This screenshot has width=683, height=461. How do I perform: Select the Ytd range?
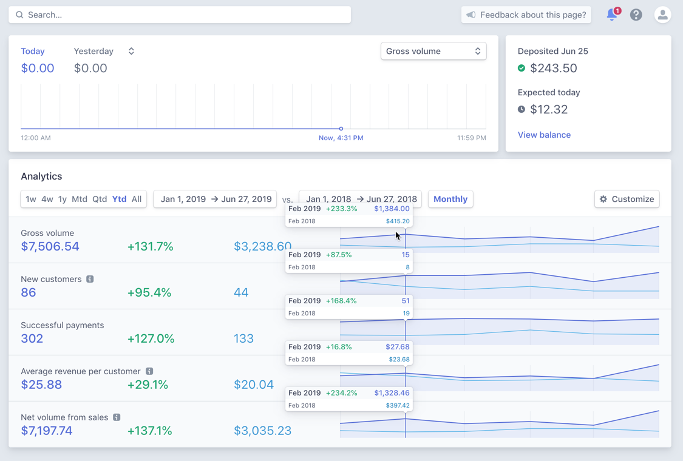[x=120, y=199]
